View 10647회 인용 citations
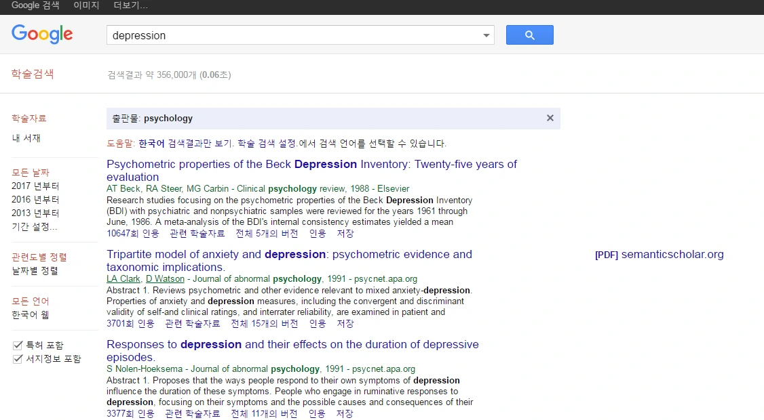The height and width of the screenshot is (420, 764). tap(133, 234)
